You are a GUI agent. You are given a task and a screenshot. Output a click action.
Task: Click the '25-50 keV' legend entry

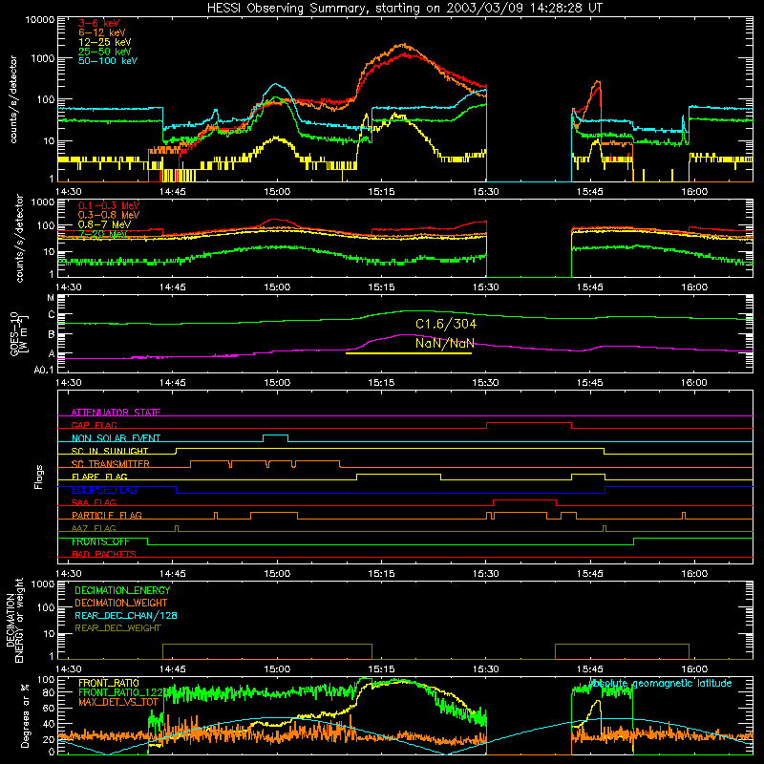(105, 52)
